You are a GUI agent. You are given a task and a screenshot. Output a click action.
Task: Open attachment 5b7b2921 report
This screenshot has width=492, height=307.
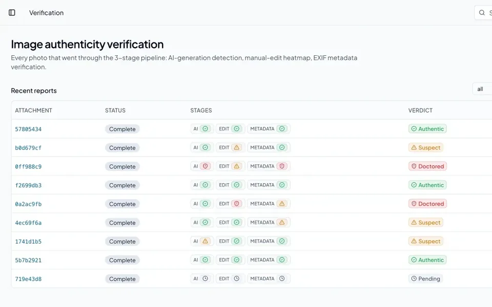[28, 260]
